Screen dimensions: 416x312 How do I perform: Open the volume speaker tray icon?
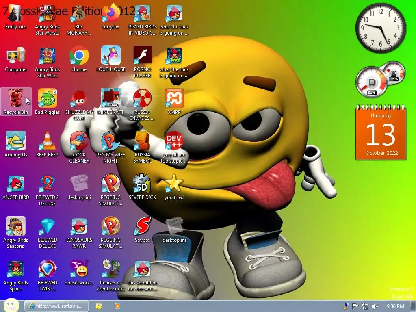tap(375, 306)
